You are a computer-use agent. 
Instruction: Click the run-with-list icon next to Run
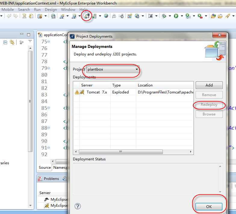point(188,16)
